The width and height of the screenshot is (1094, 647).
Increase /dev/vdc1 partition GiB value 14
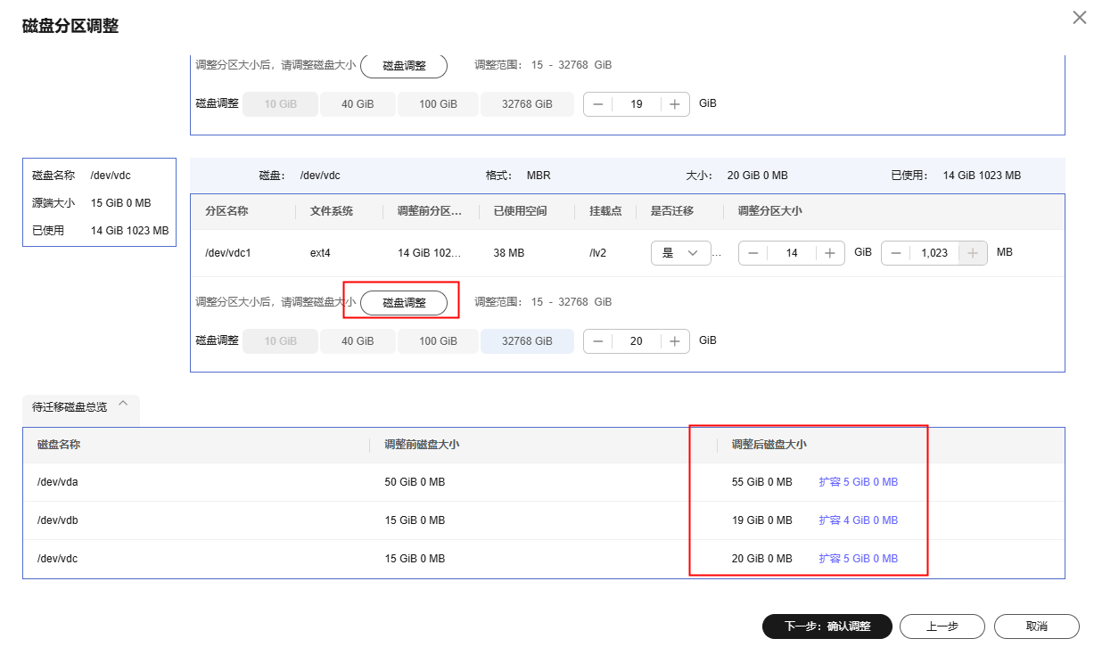[830, 253]
